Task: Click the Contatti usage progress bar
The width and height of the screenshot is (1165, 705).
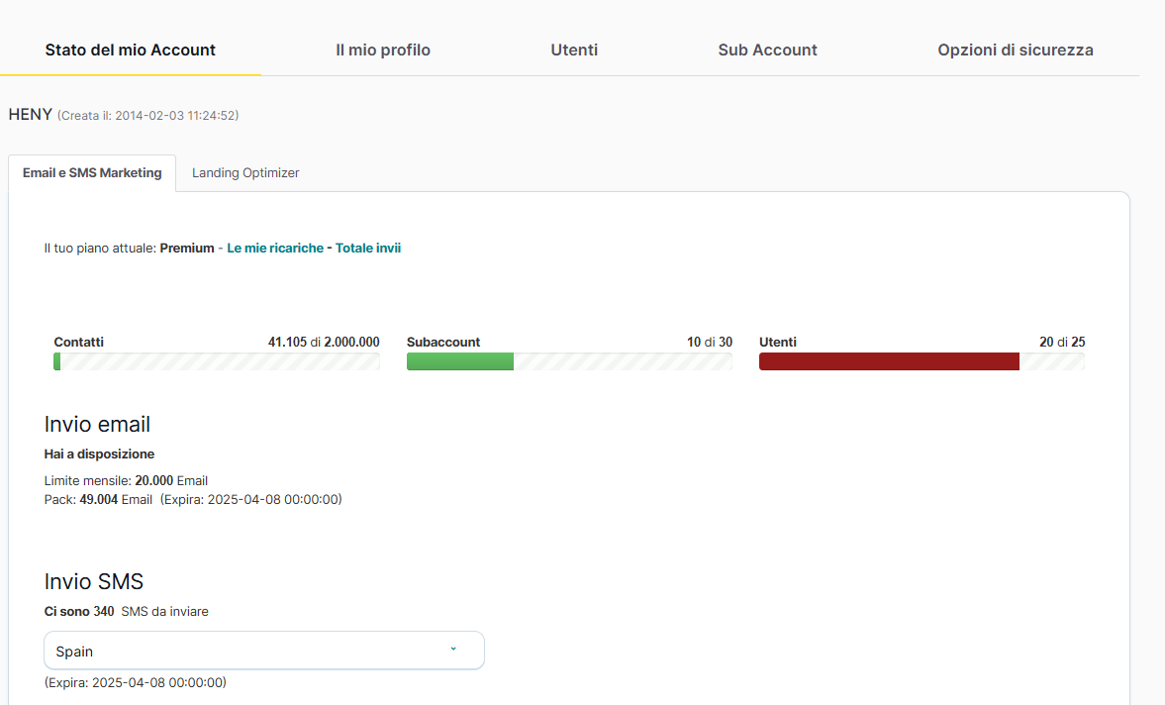Action: (x=217, y=361)
